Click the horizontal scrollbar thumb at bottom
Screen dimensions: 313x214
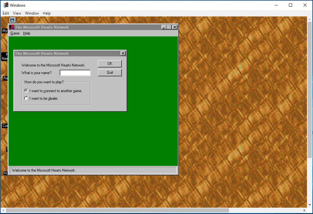117,211
